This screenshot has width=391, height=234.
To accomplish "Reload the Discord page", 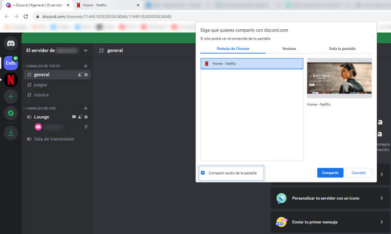I will 26,17.
